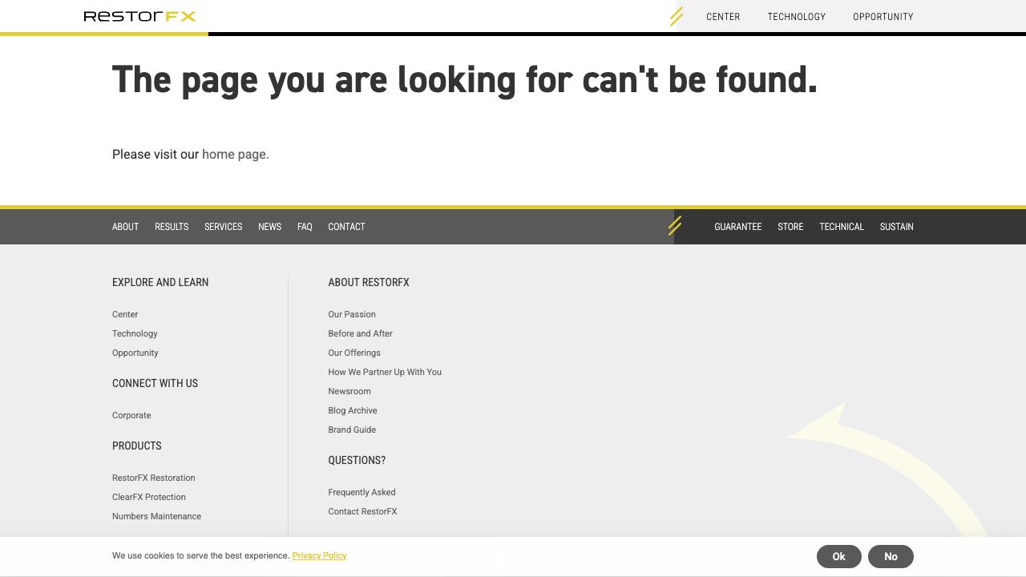This screenshot has height=577, width=1026.
Task: Open the Center menu item in header
Action: click(x=723, y=17)
